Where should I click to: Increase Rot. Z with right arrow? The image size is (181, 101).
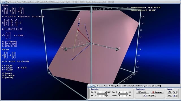(127, 92)
